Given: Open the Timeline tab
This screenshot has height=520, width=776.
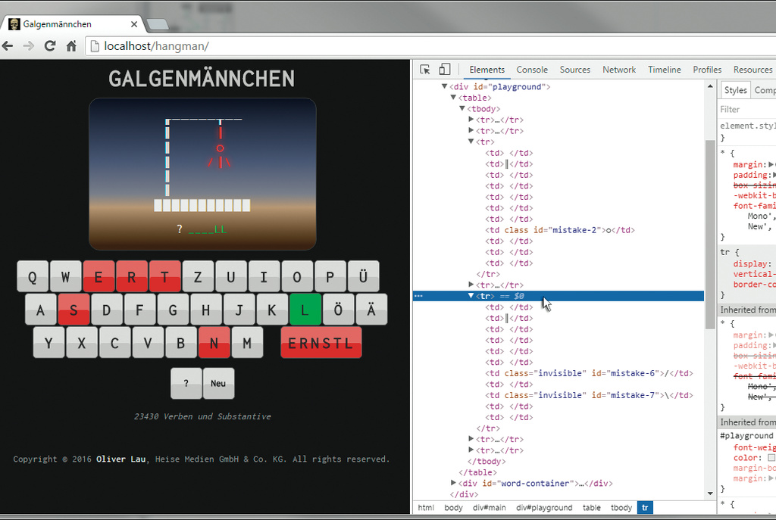Looking at the screenshot, I should 665,70.
